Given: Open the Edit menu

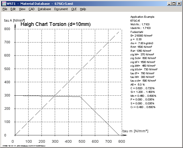Looking at the screenshot, I should pos(13,9).
